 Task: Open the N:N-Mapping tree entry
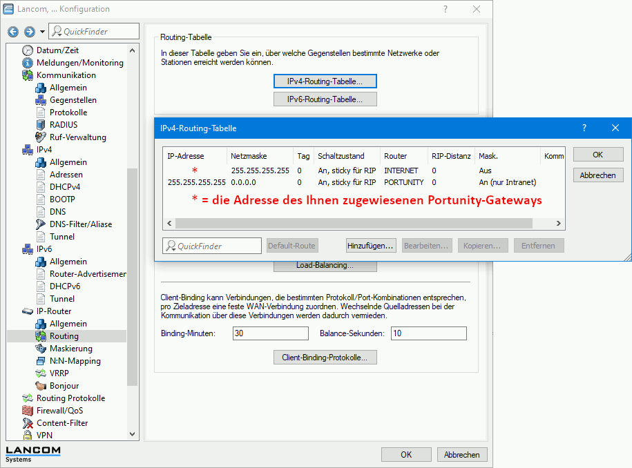[75, 361]
